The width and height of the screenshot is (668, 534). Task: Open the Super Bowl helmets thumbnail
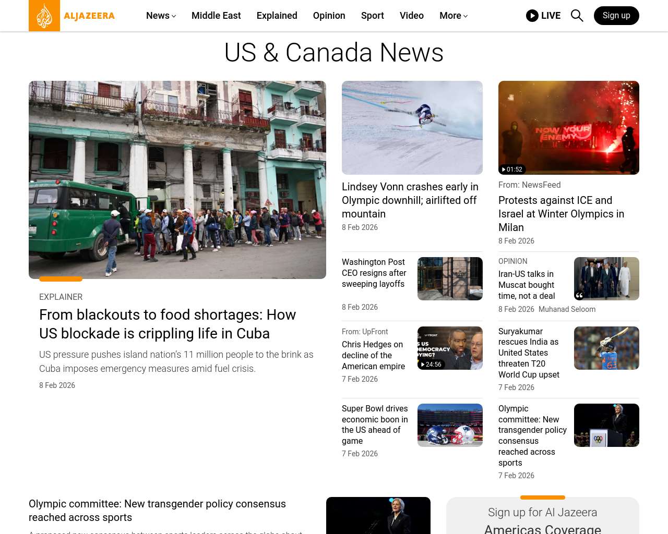point(450,425)
